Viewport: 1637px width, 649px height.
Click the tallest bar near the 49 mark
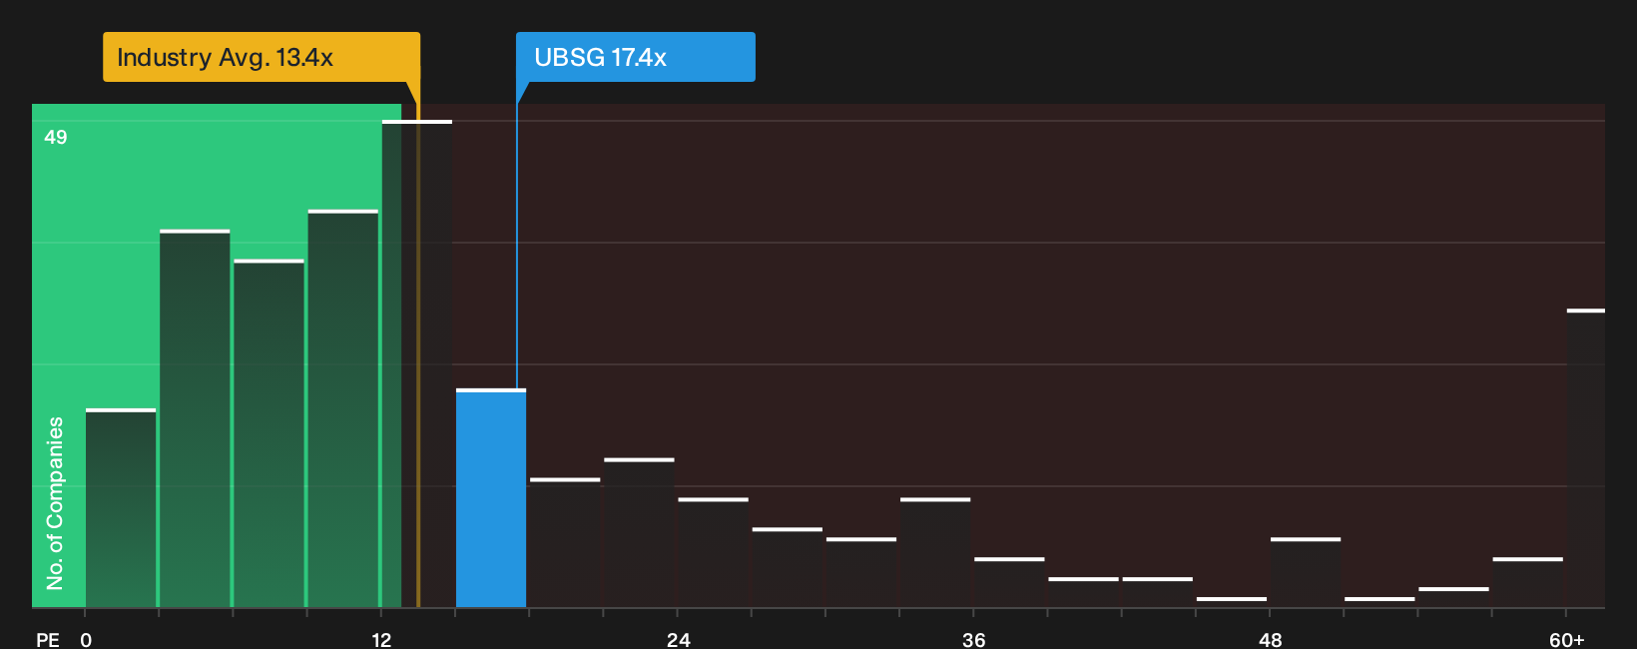point(417,363)
